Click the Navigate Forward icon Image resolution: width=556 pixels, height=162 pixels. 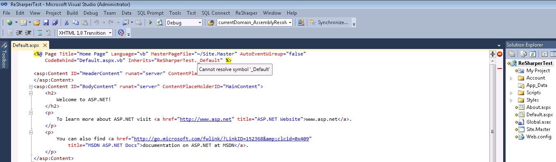[139, 22]
